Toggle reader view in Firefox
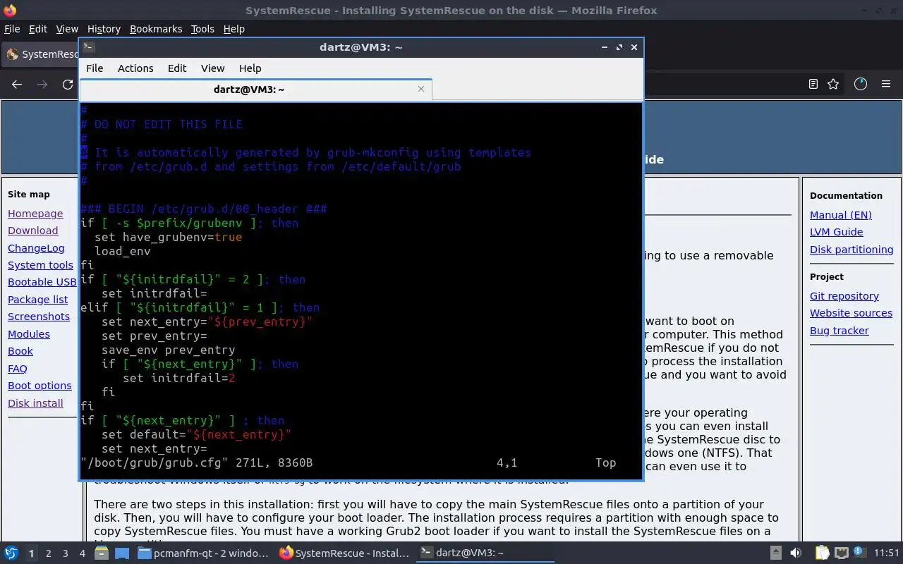The image size is (903, 564). pos(813,84)
